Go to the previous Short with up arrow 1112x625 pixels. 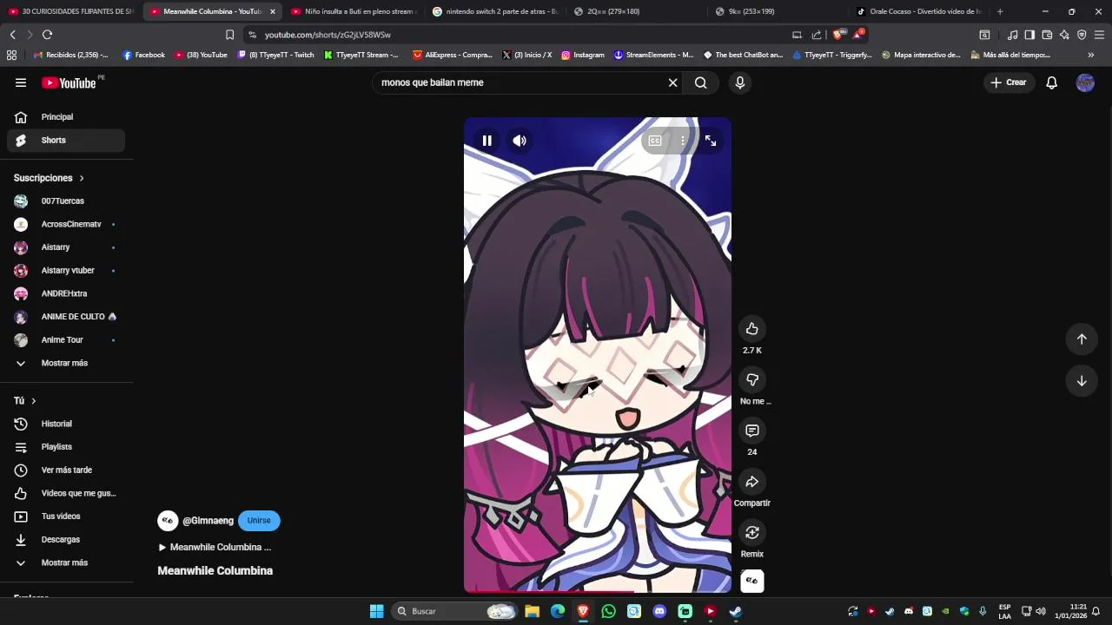pos(1082,339)
